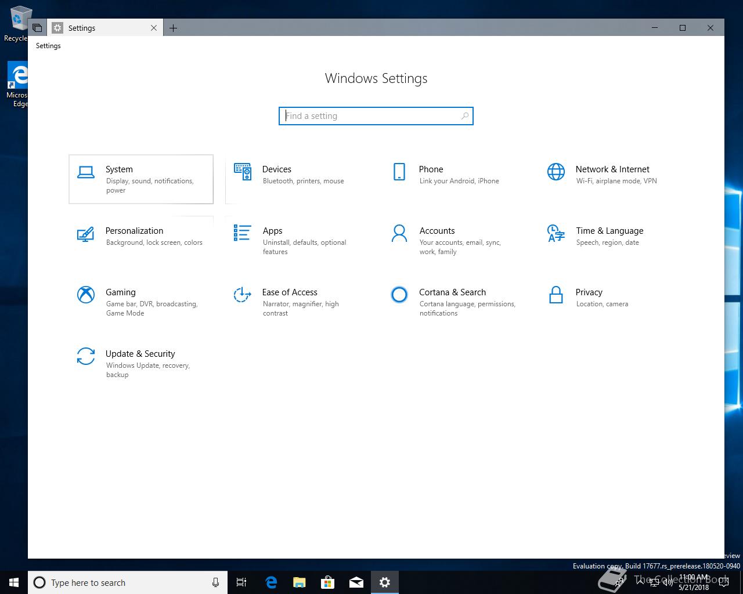Open the Privacy padlock icon
The width and height of the screenshot is (743, 594).
[x=556, y=295]
